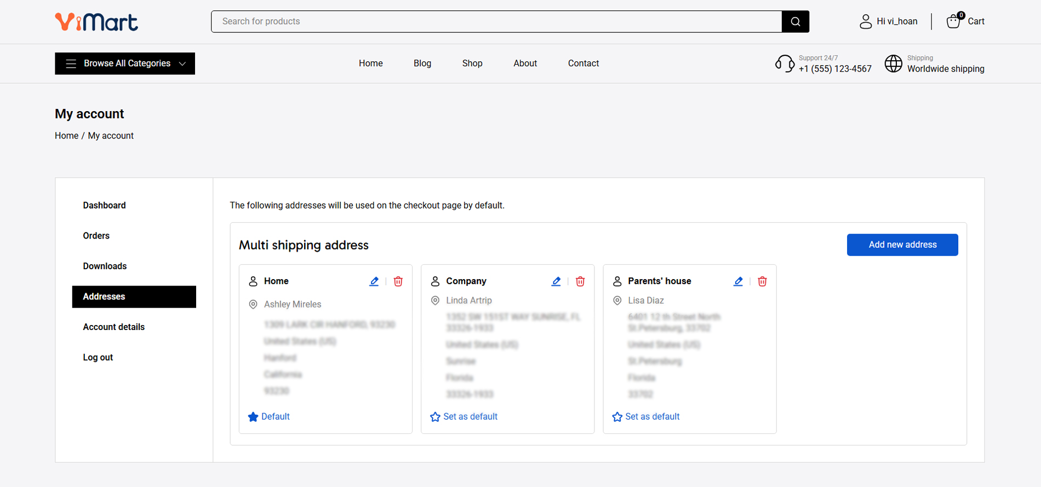Focus the Search for products field

(x=496, y=21)
